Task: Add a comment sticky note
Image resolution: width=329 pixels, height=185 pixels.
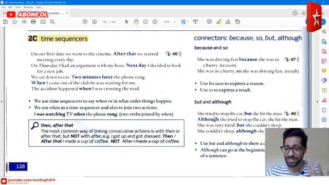Action: coord(209,22)
